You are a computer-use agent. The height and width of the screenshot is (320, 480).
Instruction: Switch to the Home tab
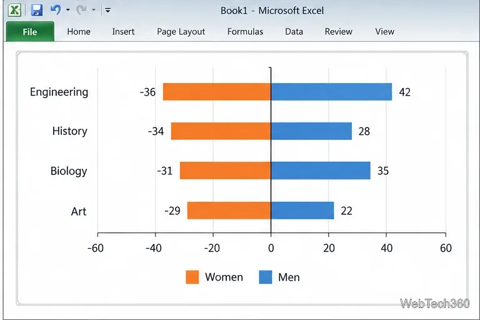pyautogui.click(x=79, y=31)
